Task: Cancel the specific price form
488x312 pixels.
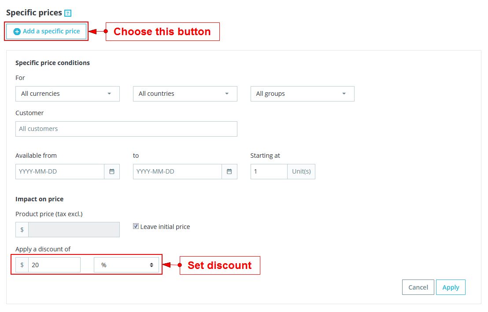Action: tap(418, 287)
